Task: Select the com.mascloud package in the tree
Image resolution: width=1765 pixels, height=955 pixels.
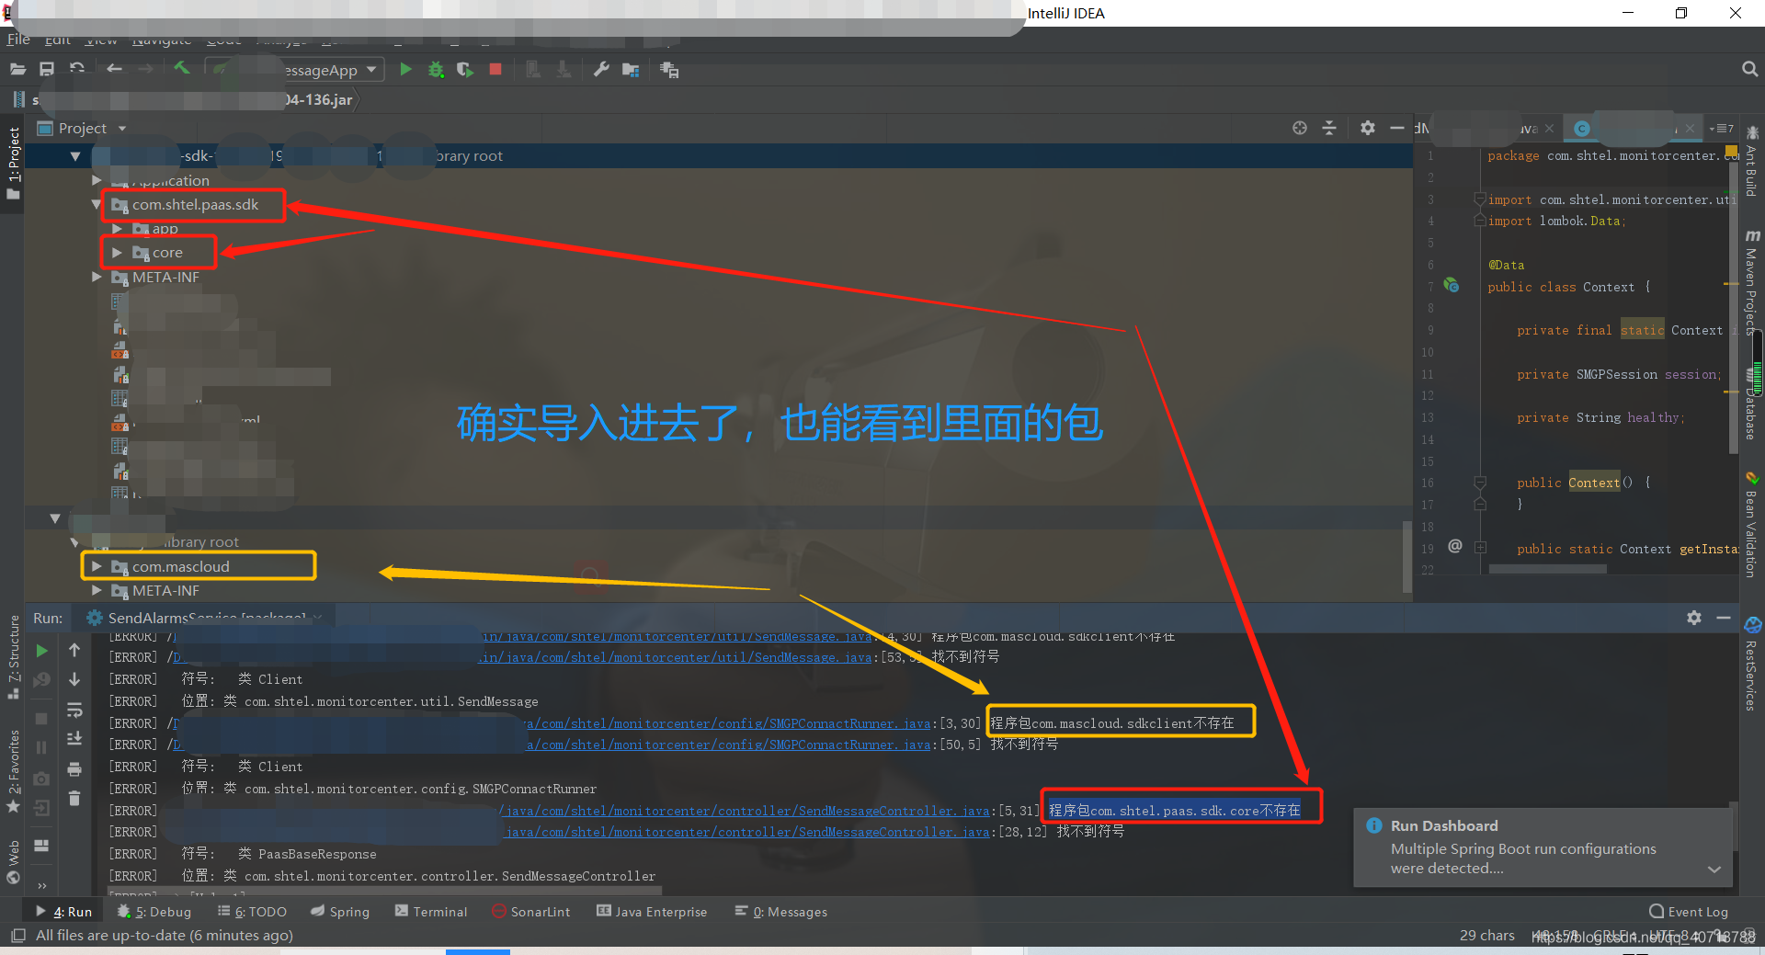Action: (x=181, y=567)
